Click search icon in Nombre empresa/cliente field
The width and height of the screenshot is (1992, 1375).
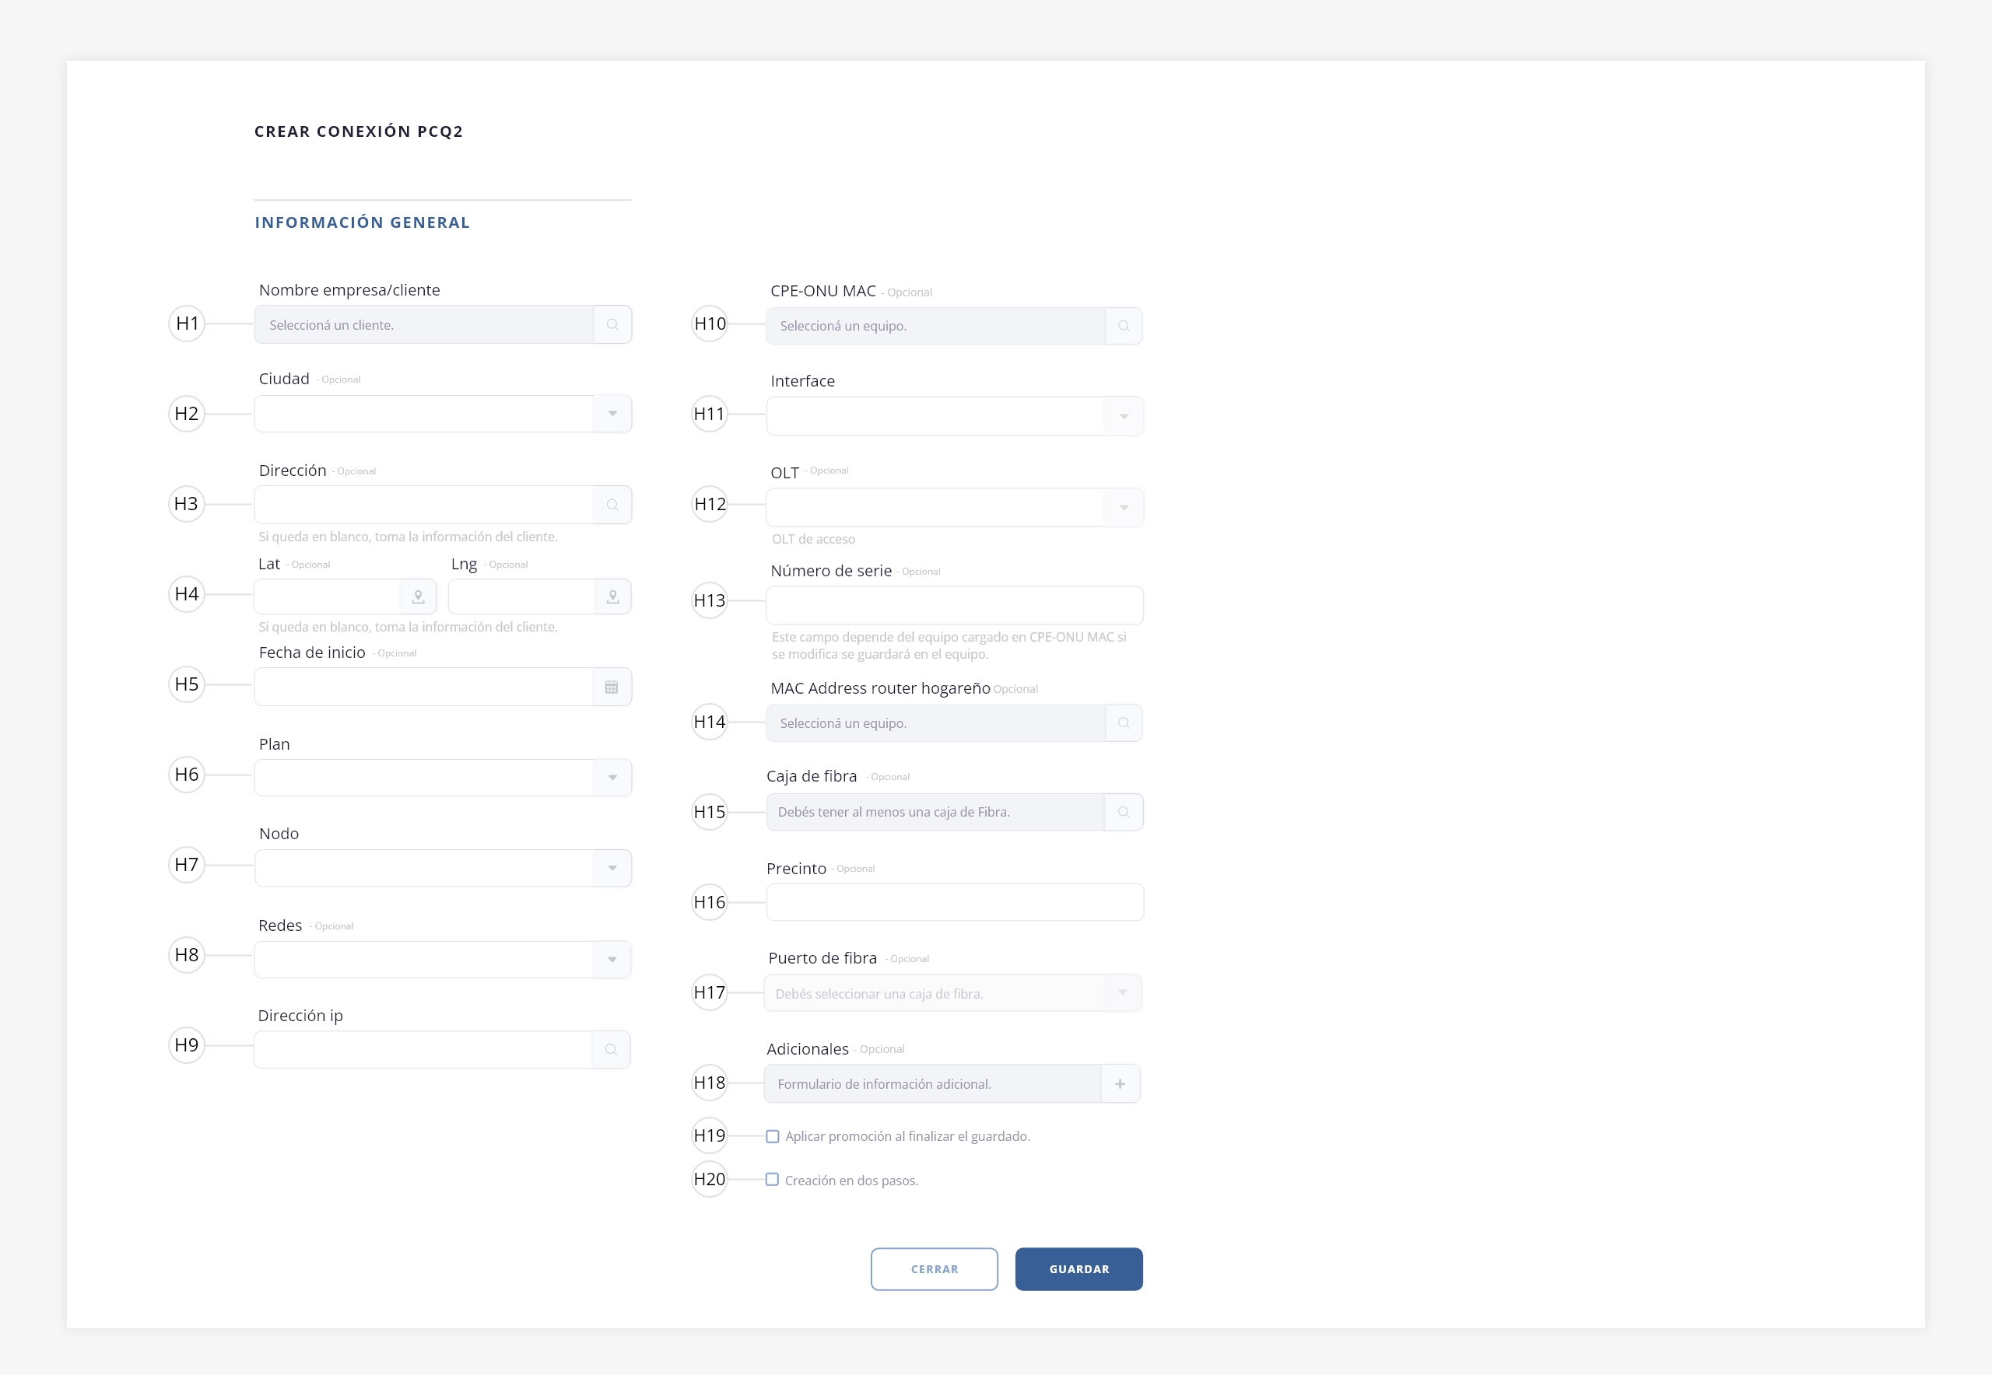pyautogui.click(x=612, y=325)
